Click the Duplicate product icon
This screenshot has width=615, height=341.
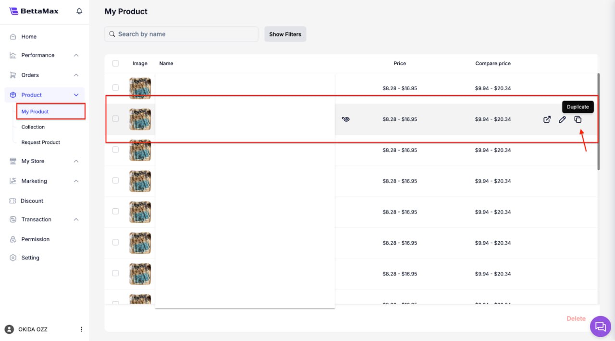(578, 119)
